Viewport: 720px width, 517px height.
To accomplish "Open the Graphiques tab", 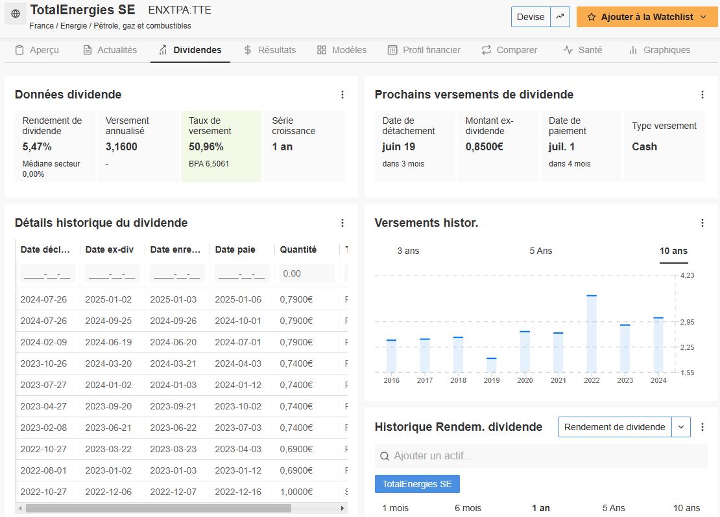I will (660, 50).
